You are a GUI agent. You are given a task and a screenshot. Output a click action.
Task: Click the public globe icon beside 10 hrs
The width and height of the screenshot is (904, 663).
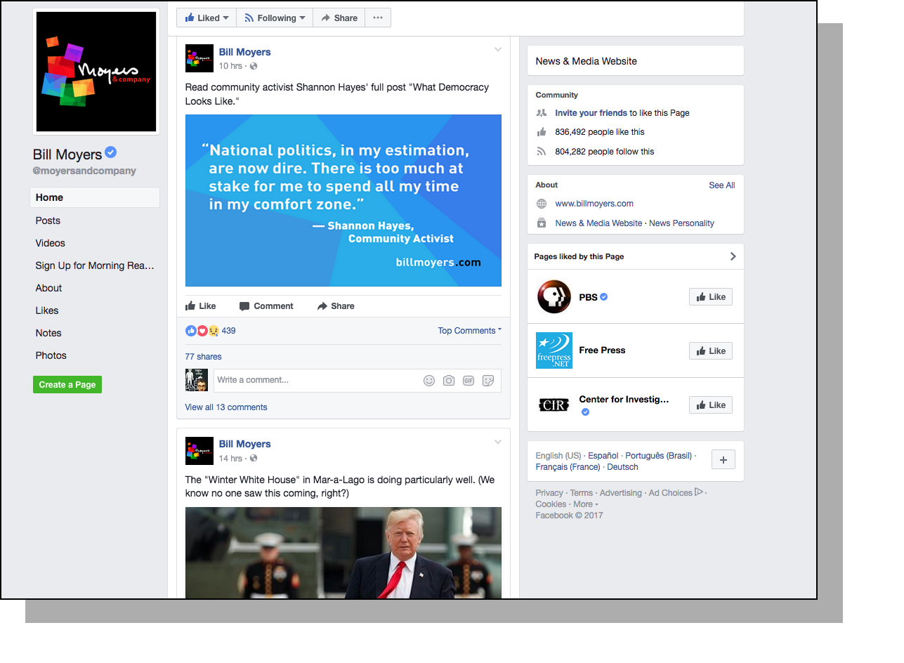(254, 66)
